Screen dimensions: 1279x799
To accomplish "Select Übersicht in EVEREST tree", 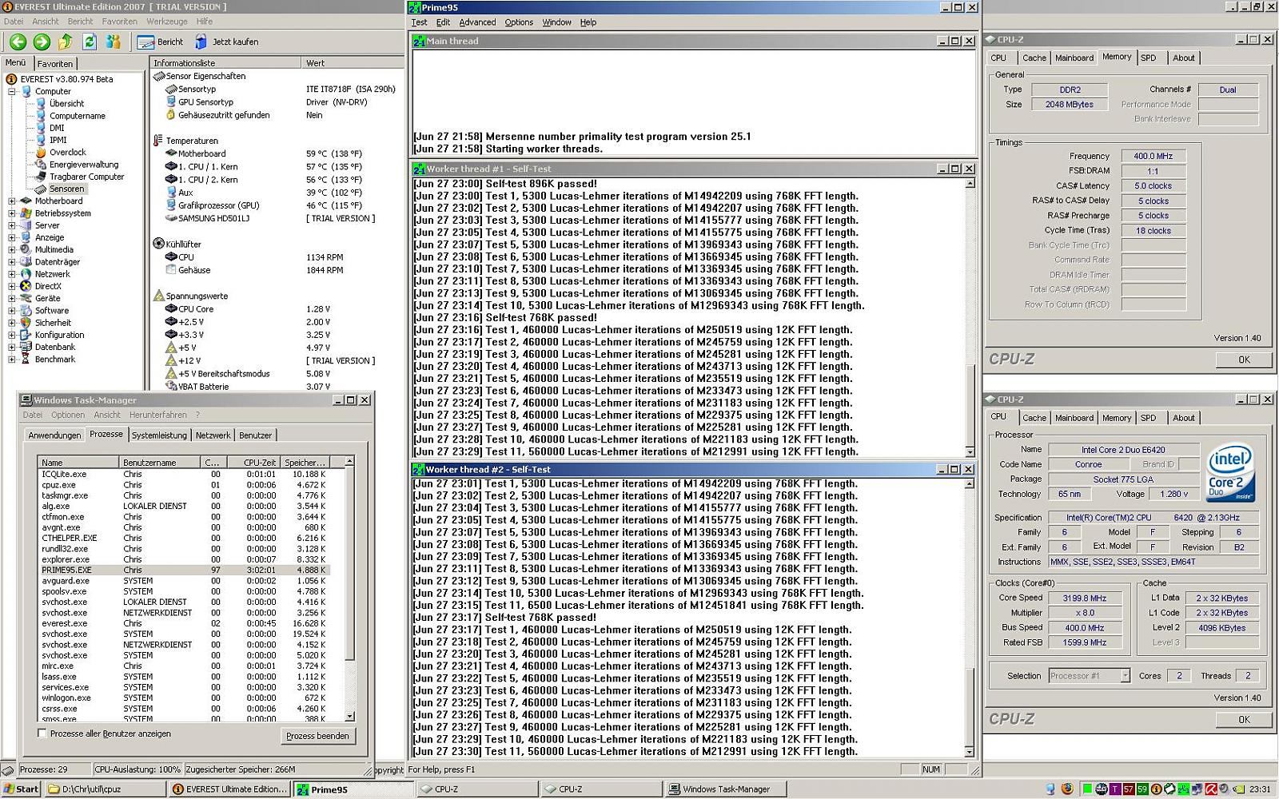I will pos(66,104).
